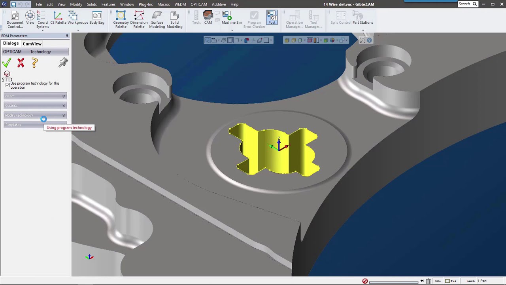The height and width of the screenshot is (285, 506).
Task: Toggle the auto-hide pin of EDM Parameters panel
Action: [x=67, y=36]
